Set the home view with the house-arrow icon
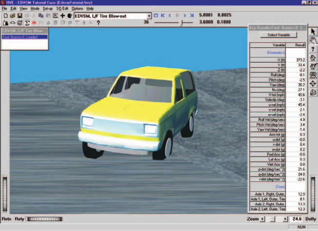 (x=313, y=66)
